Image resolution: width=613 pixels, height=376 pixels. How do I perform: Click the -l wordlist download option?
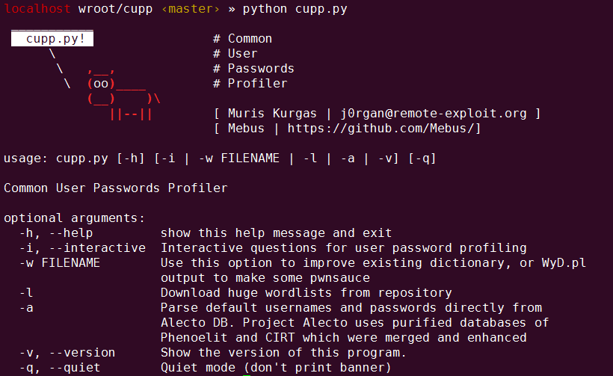point(26,293)
